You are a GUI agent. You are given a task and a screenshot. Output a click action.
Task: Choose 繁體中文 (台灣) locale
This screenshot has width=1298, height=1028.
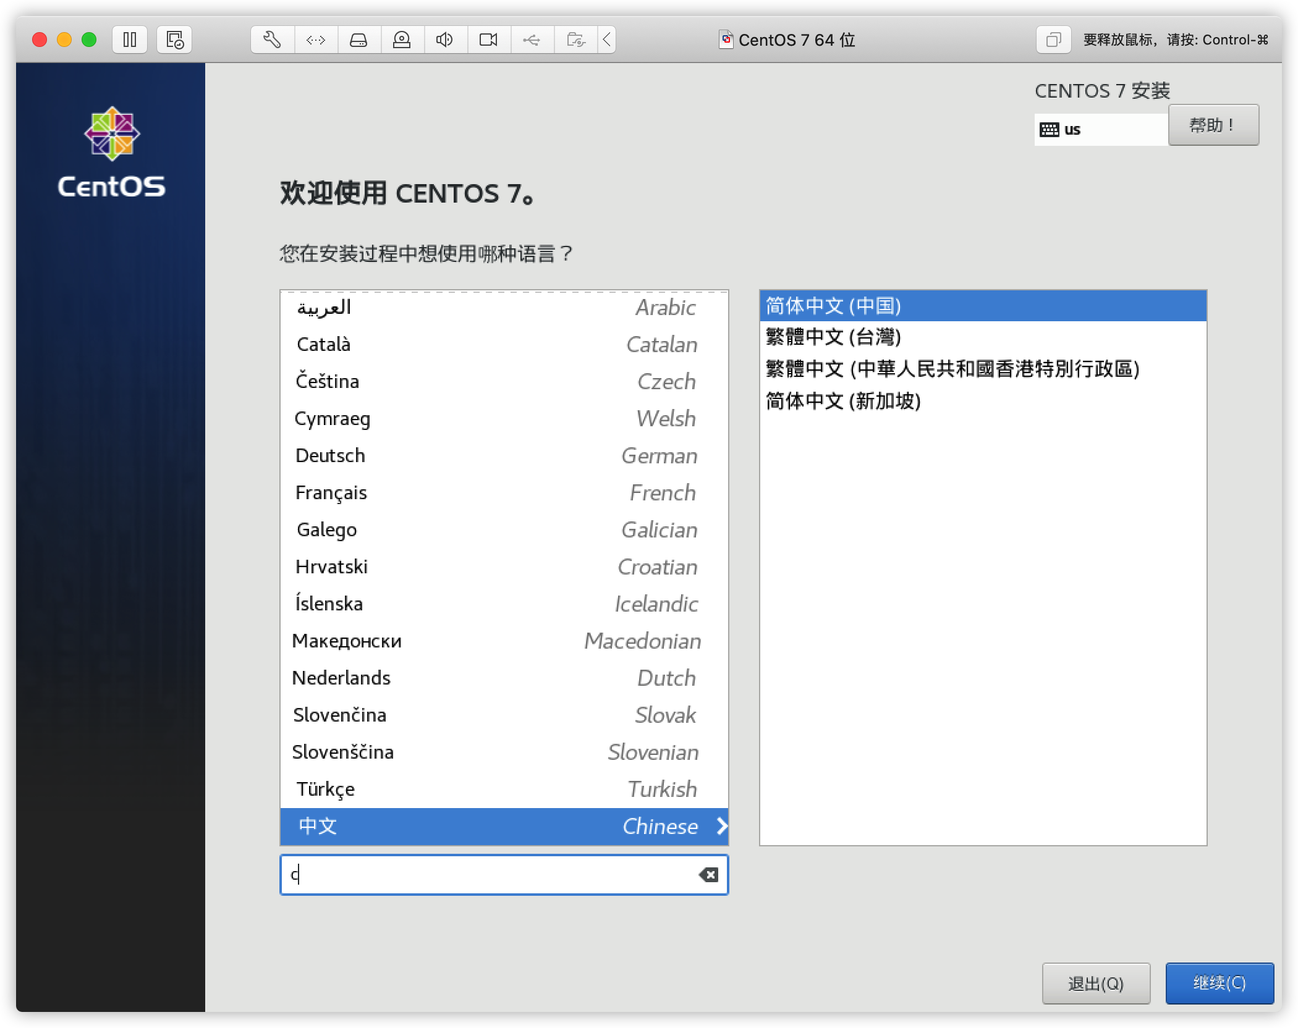pyautogui.click(x=833, y=337)
